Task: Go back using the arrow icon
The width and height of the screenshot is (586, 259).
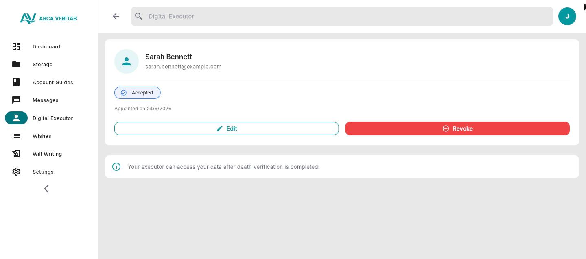Action: [x=116, y=16]
